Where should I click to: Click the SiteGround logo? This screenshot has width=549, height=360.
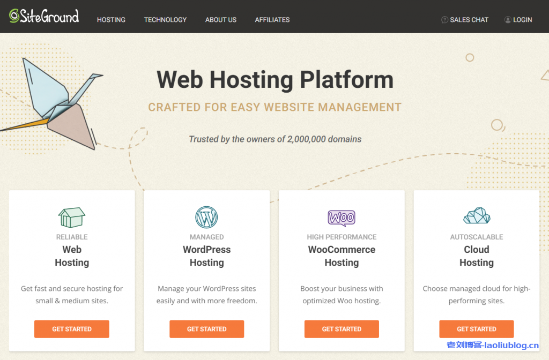[44, 16]
